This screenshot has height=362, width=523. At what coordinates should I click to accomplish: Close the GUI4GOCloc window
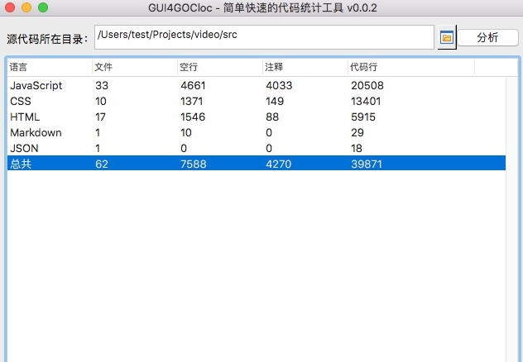10,7
